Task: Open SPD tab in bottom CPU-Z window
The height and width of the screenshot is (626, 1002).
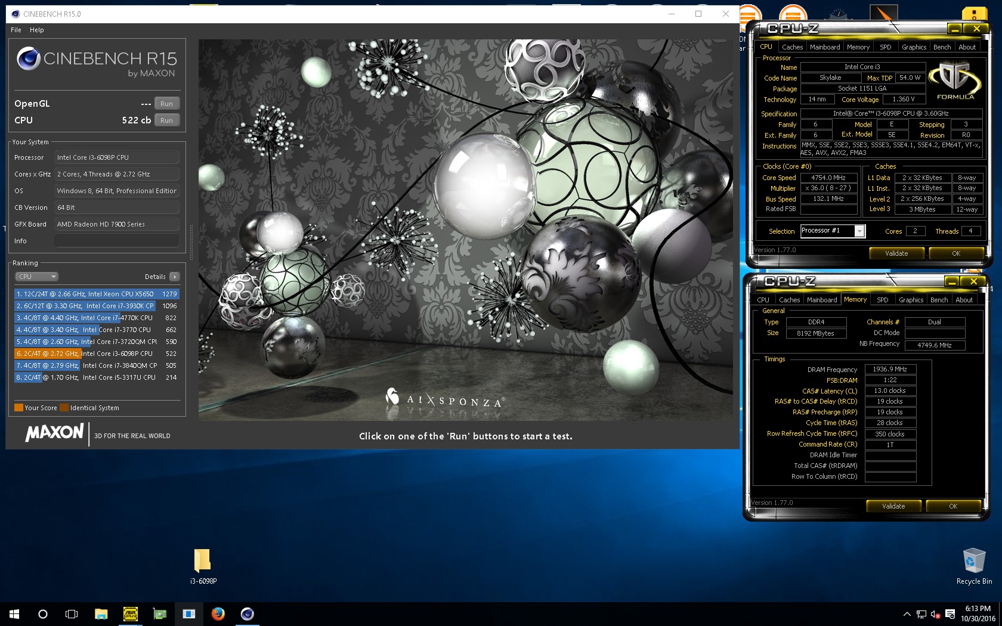Action: point(883,300)
